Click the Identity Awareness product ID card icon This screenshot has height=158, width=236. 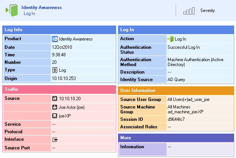(55, 39)
